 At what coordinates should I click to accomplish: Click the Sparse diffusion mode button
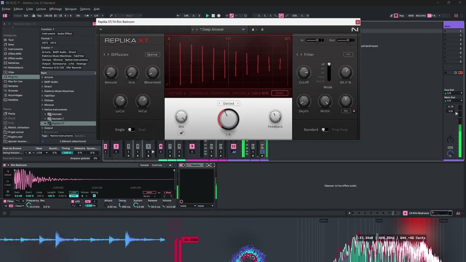click(x=152, y=55)
